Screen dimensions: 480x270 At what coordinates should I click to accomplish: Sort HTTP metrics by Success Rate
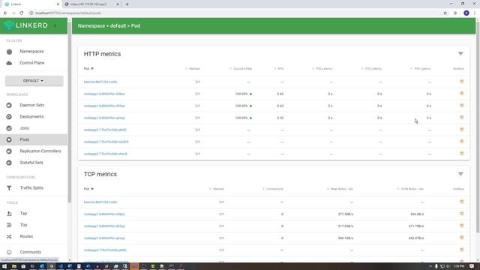(241, 69)
